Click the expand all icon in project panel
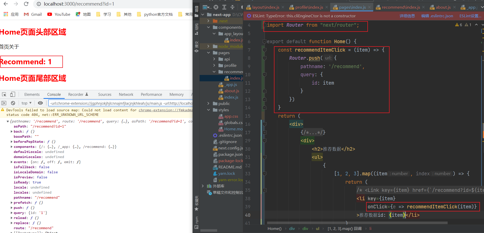This screenshot has width=484, height=233. [x=224, y=7]
